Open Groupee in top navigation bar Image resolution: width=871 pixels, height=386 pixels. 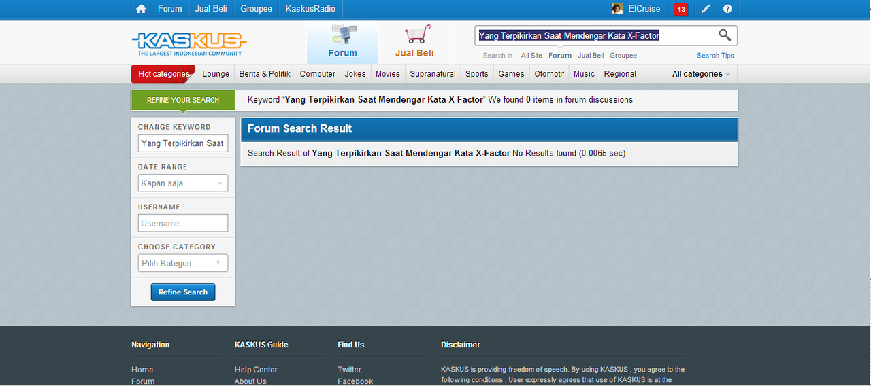click(x=256, y=9)
